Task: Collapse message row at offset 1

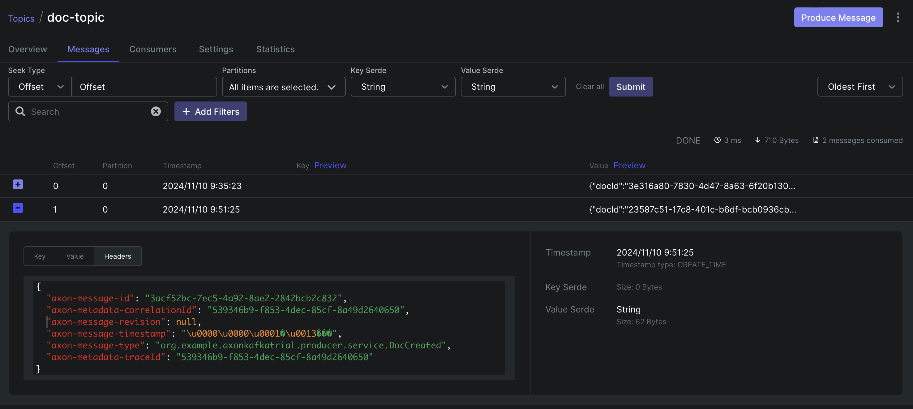Action: coord(18,208)
